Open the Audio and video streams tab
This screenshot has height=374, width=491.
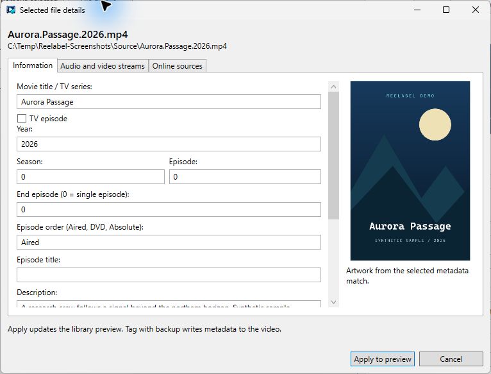tap(103, 66)
